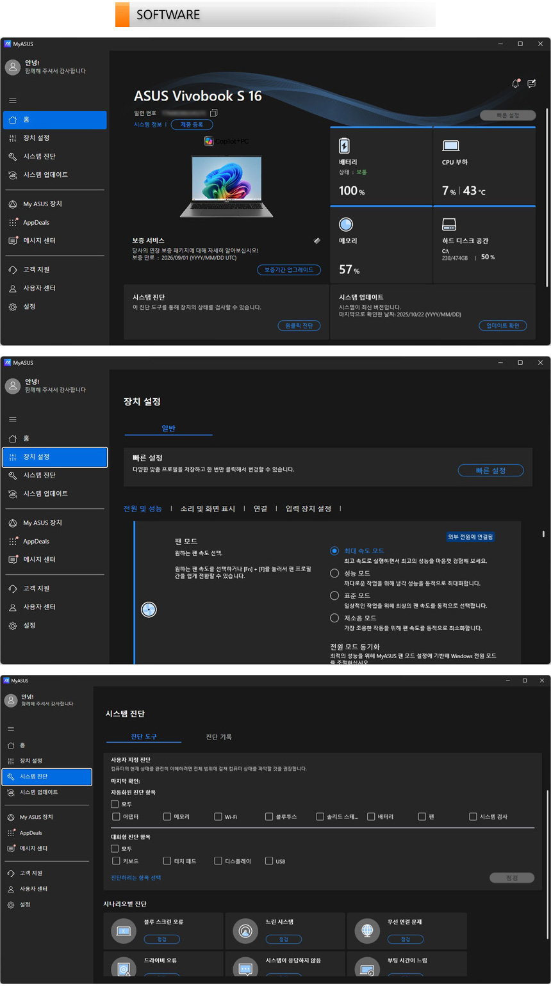The image size is (551, 986).
Task: Check the Wi-Fi diagnostic checkbox
Action: pos(218,816)
